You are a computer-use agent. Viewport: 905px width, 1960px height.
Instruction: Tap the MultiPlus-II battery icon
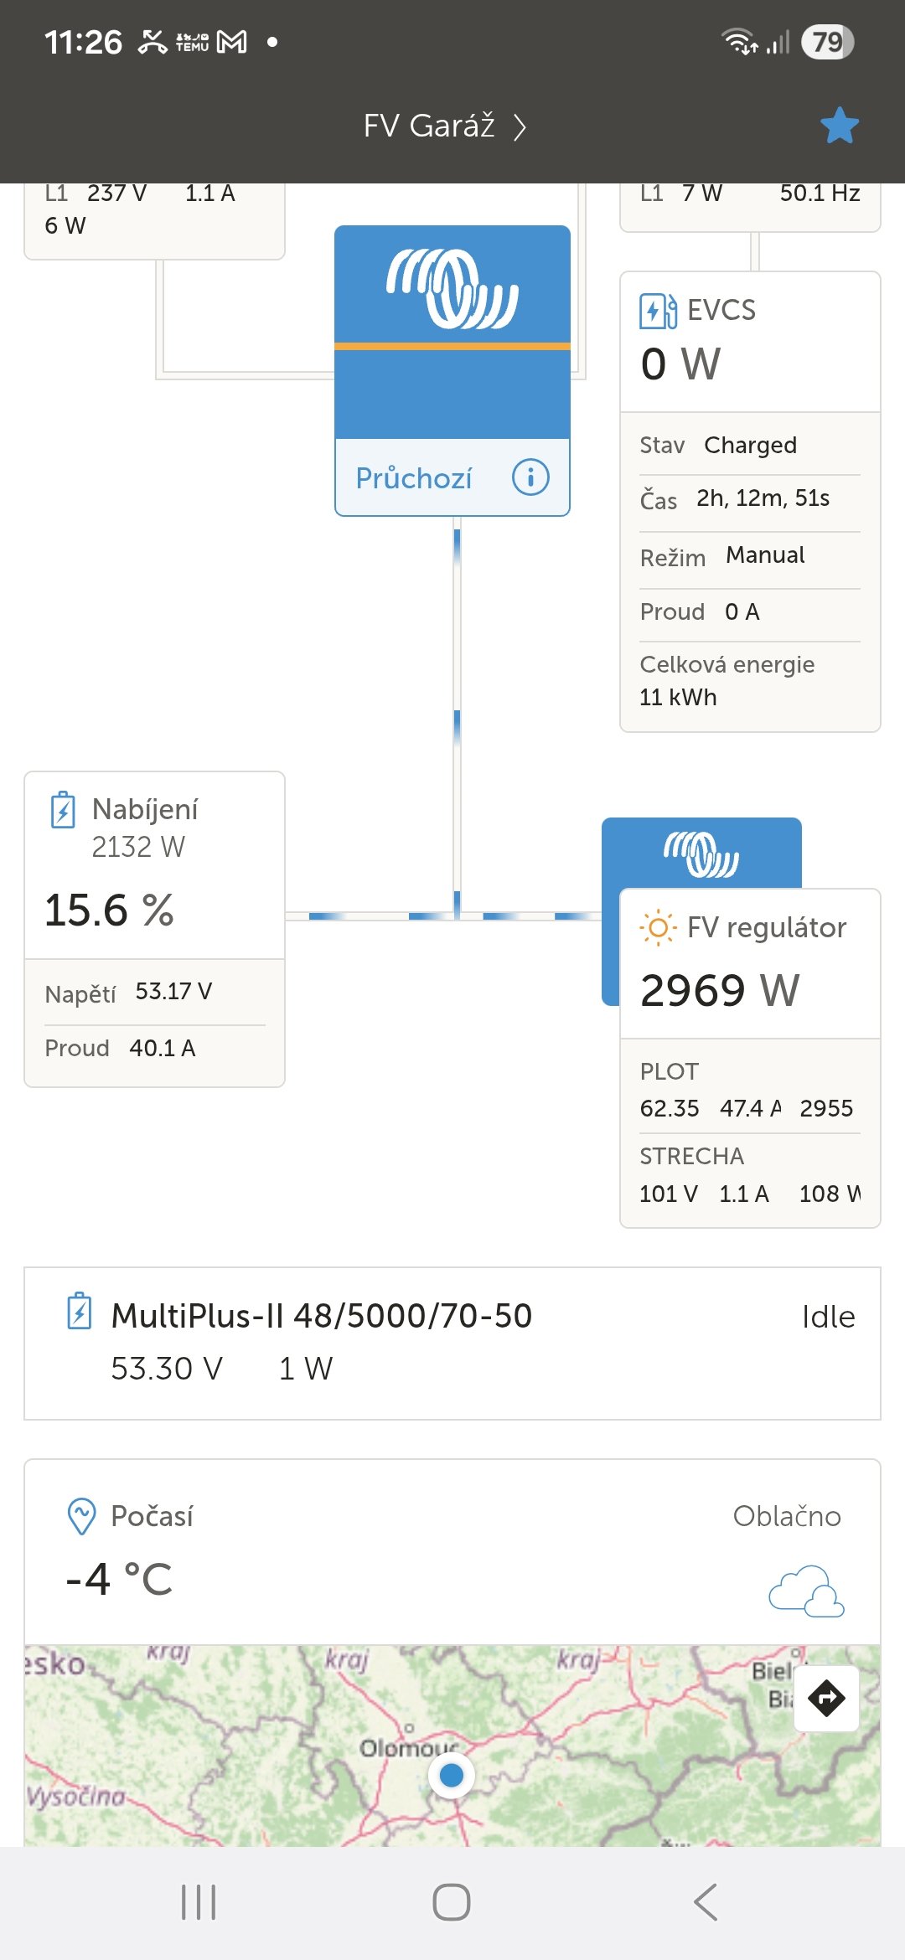point(80,1312)
